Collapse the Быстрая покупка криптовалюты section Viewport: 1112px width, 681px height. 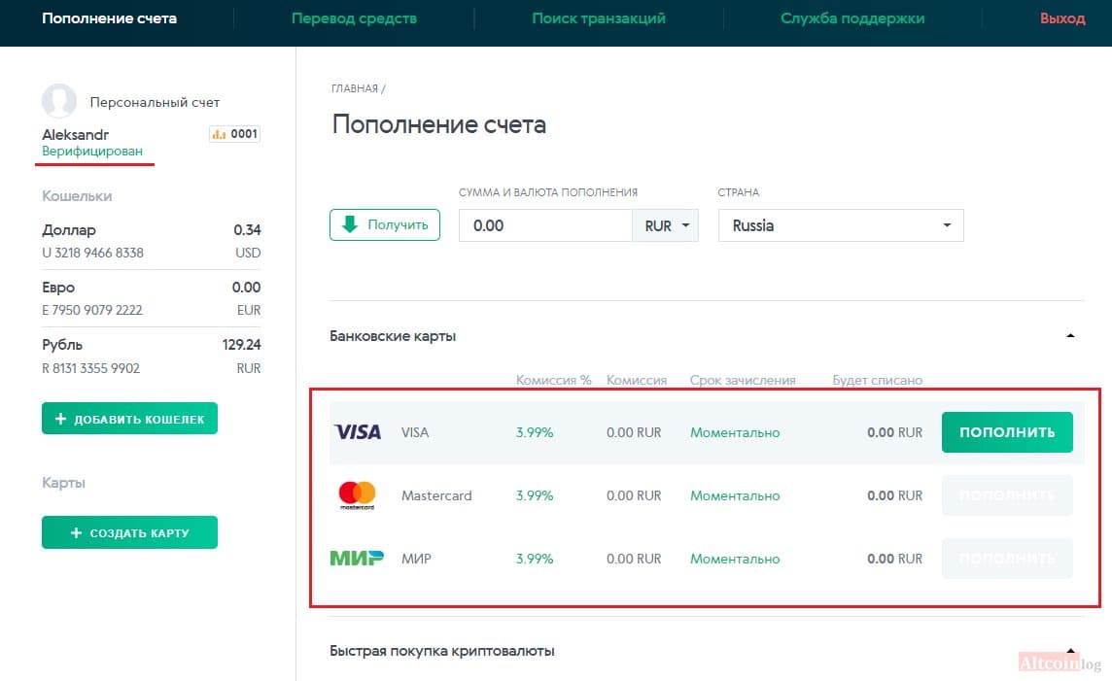tap(1071, 651)
